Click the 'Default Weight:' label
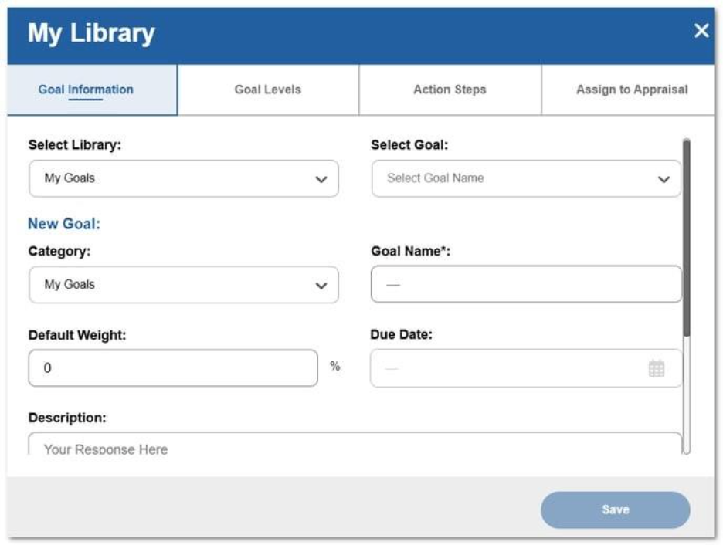This screenshot has width=723, height=545. coord(77,335)
